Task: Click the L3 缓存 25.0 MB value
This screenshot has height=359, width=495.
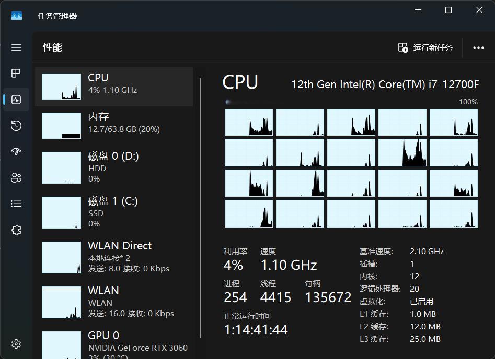Action: [425, 339]
